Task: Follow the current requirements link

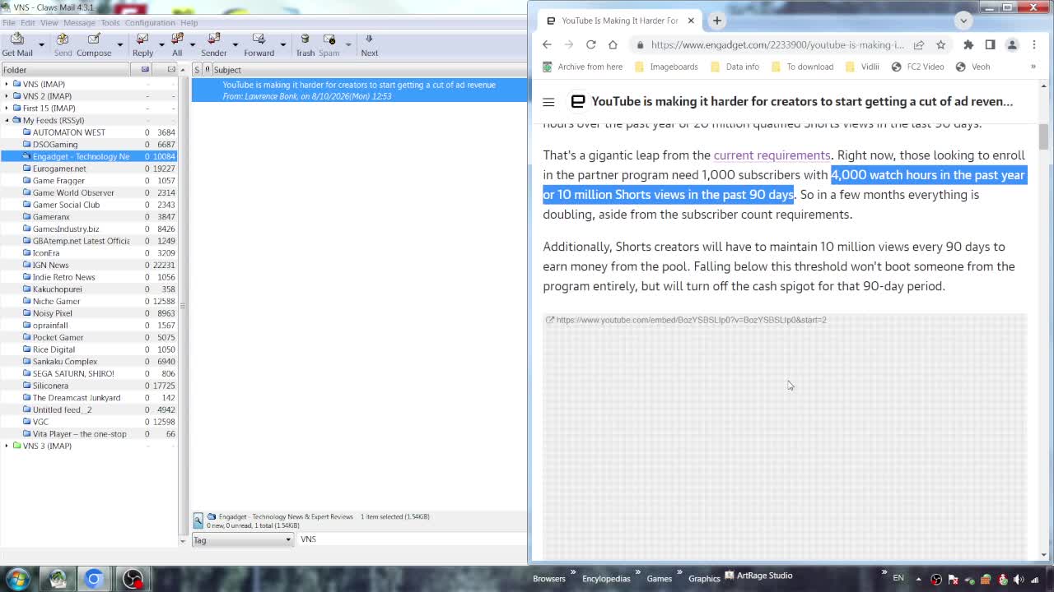Action: (772, 155)
